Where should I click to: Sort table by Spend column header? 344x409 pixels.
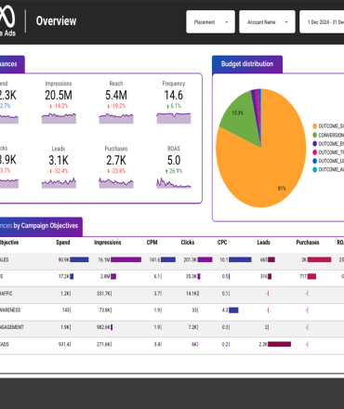click(63, 243)
